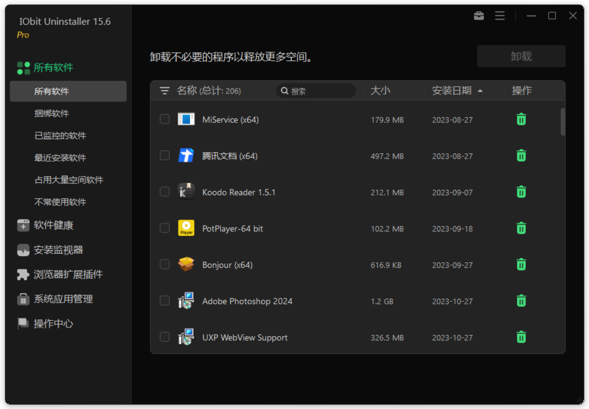
Task: Click the green 所有软件 grid icon
Action: (23, 68)
